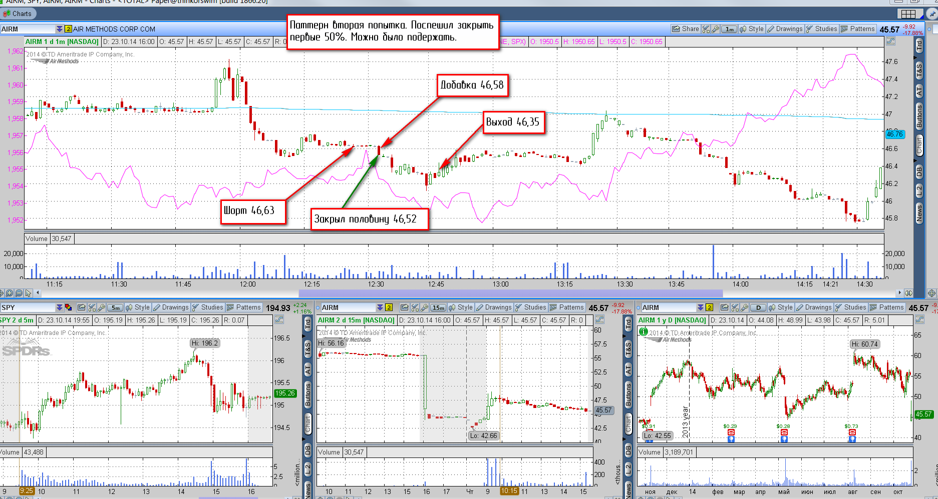
Task: Open Edit studies icon in main chart toolbar
Action: pos(706,29)
